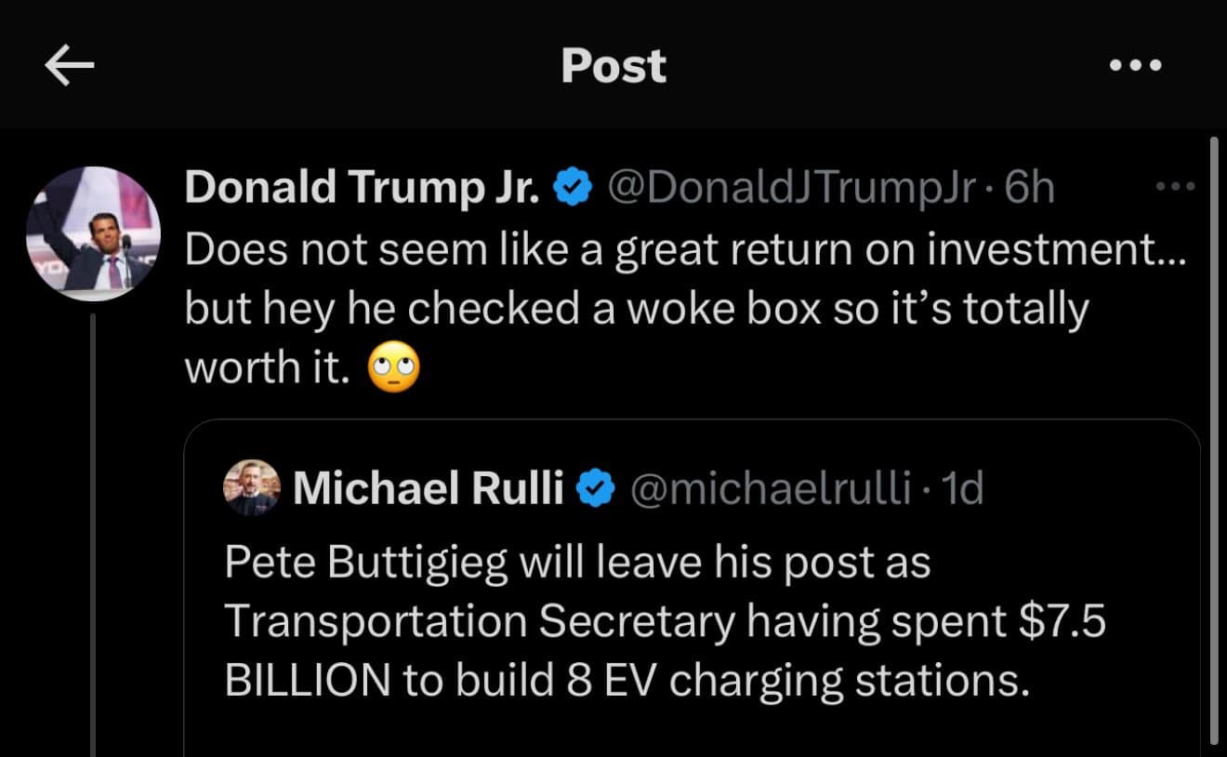Click verified badge next to Michael Rulli

pos(597,489)
